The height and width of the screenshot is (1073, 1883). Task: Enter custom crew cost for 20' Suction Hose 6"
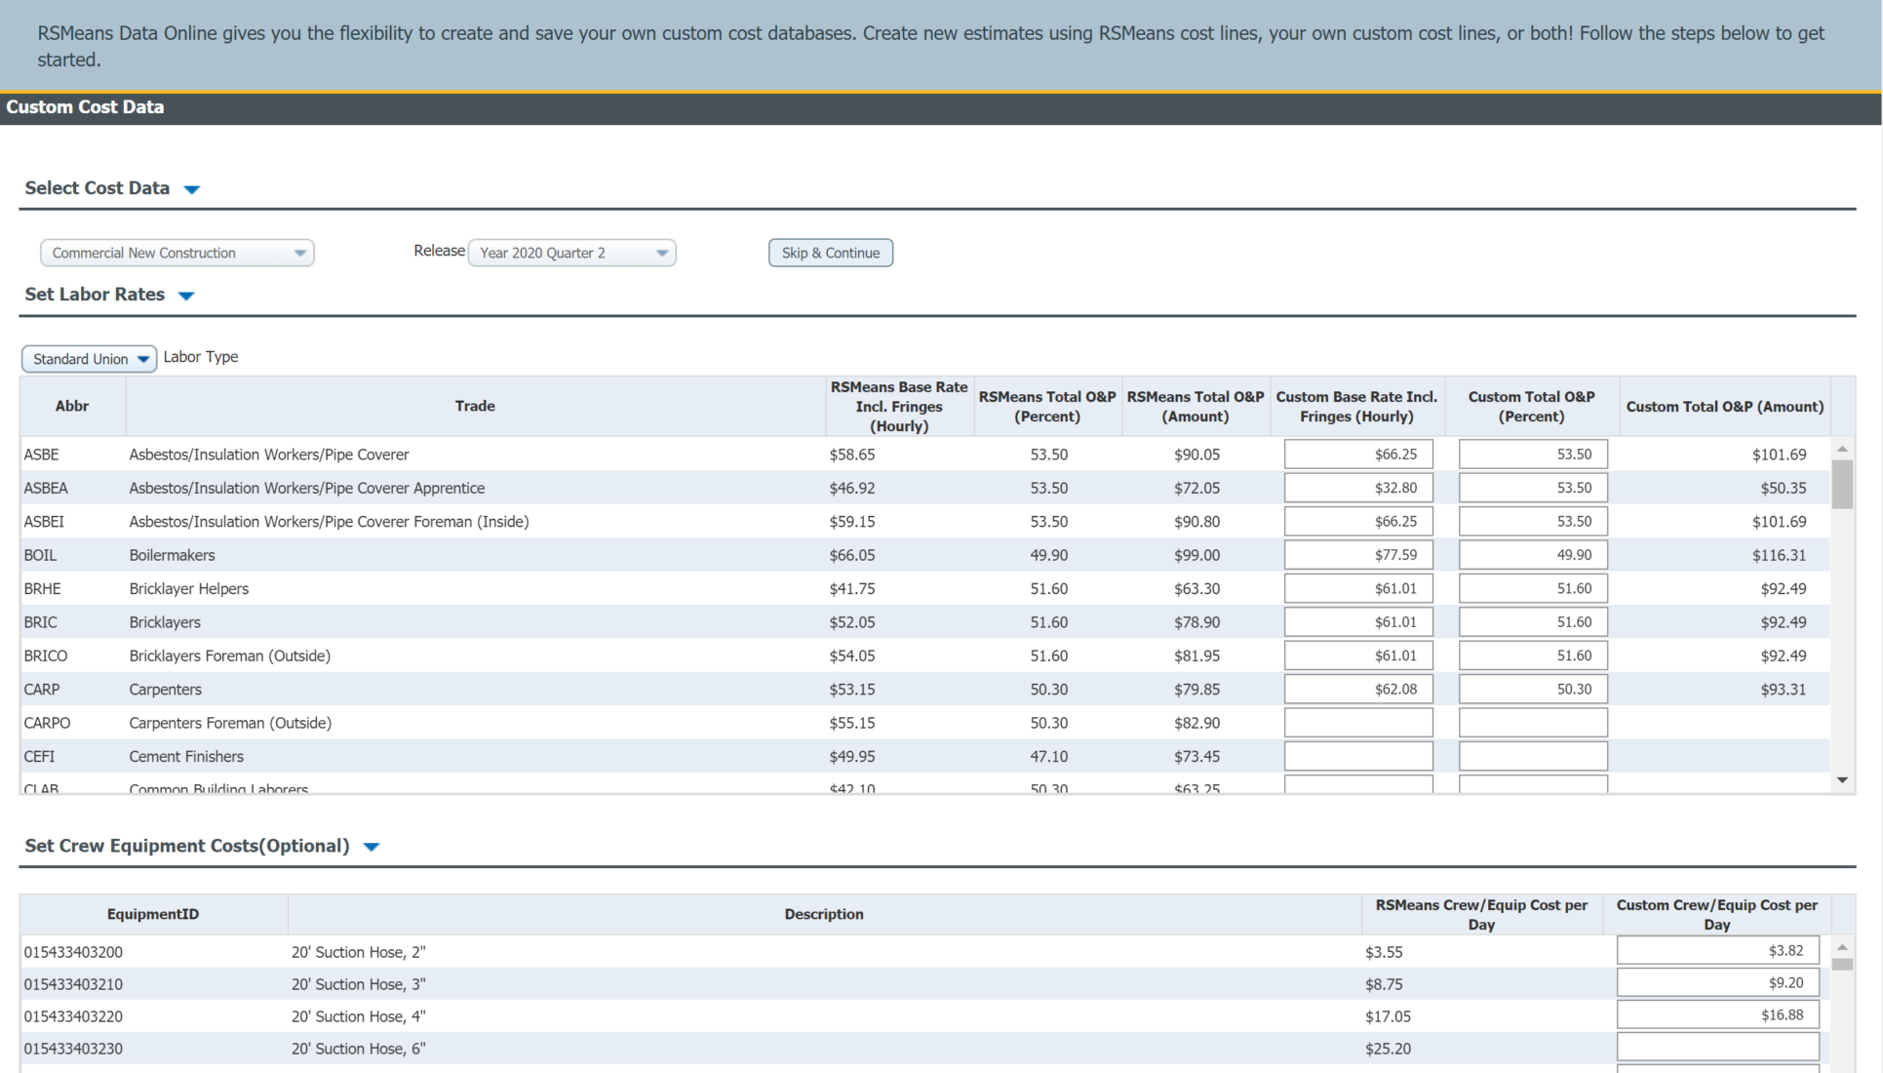tap(1716, 1046)
